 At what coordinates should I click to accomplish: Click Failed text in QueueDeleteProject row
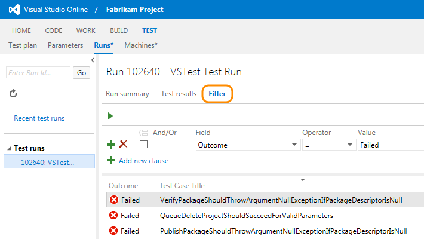130,216
